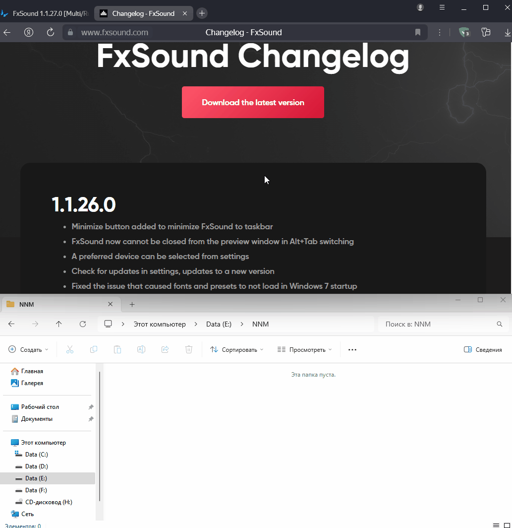Open the Сортировать dropdown
512x528 pixels.
[236, 349]
